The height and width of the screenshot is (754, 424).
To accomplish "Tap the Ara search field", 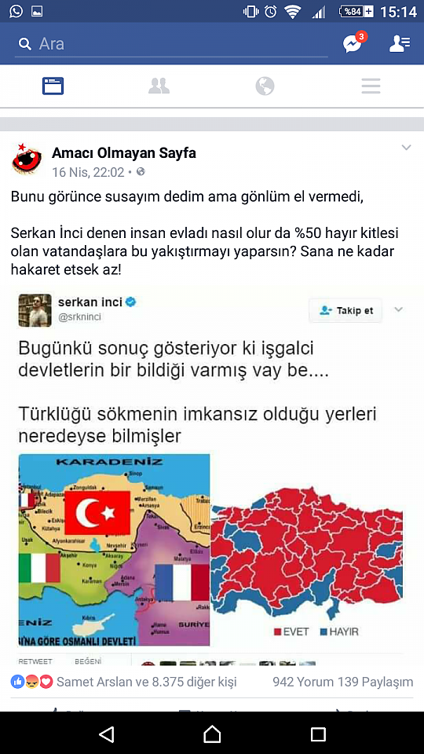I will (x=170, y=44).
